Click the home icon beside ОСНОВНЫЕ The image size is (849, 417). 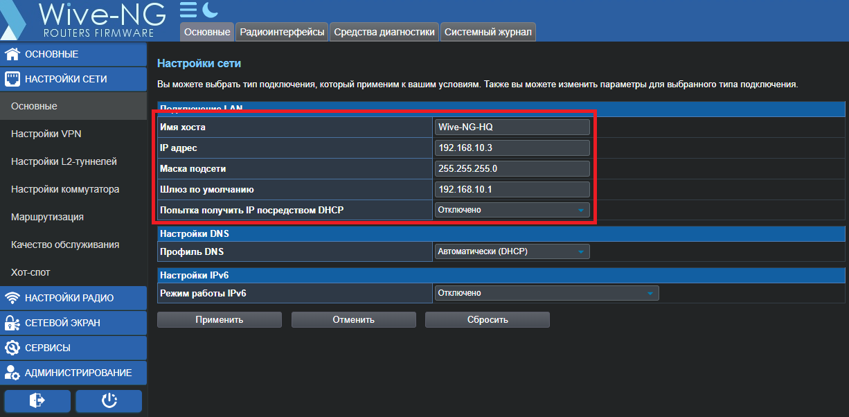[x=12, y=54]
